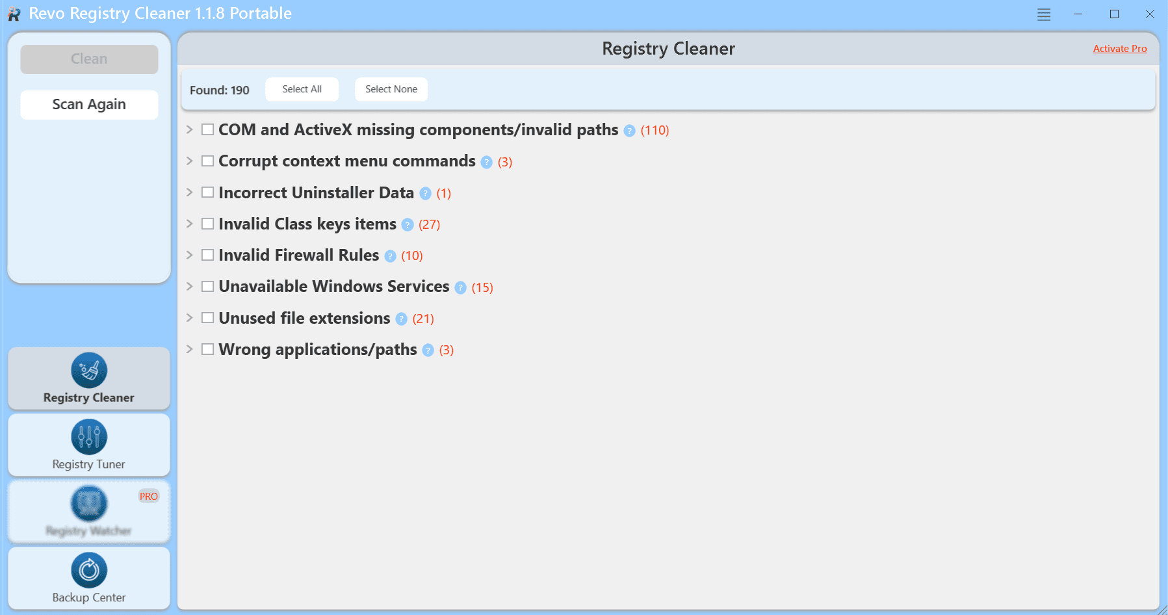Click the (110) count beside COM and ActiveX

coord(655,131)
